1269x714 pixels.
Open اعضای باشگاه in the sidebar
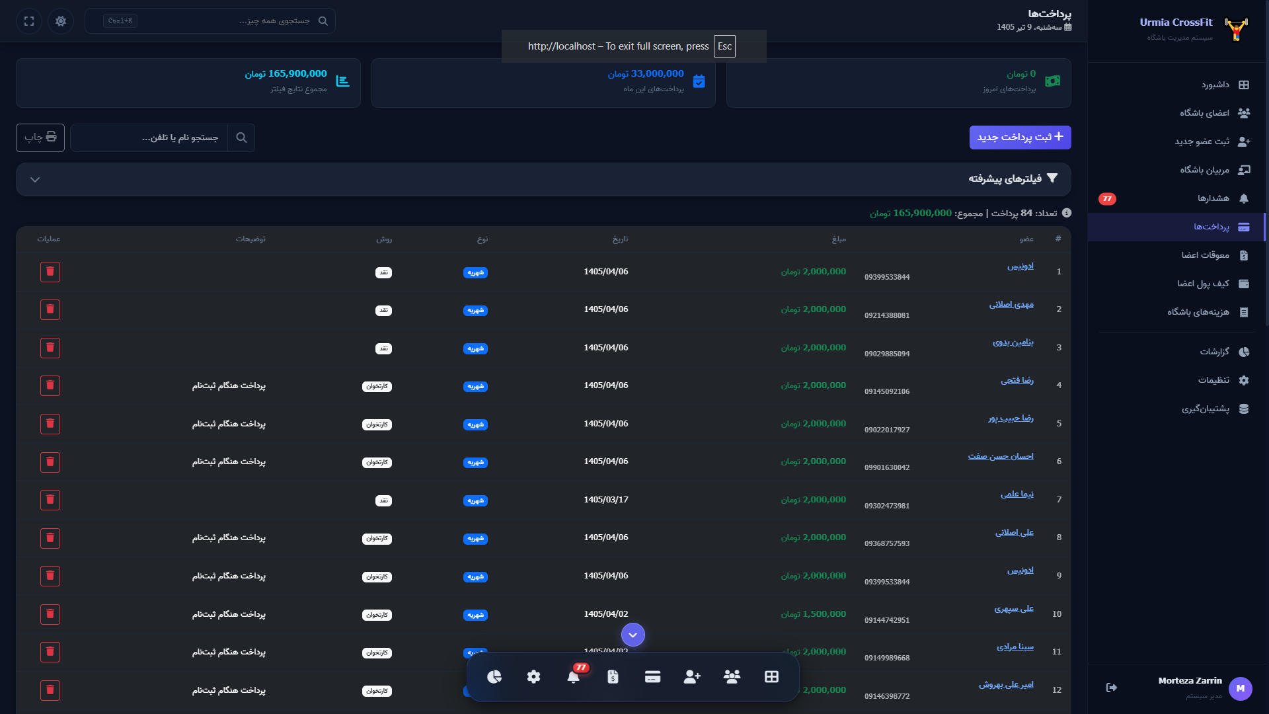tap(1176, 113)
